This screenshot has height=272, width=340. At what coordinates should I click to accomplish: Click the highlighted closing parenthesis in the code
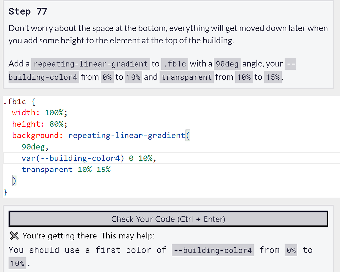click(14, 180)
